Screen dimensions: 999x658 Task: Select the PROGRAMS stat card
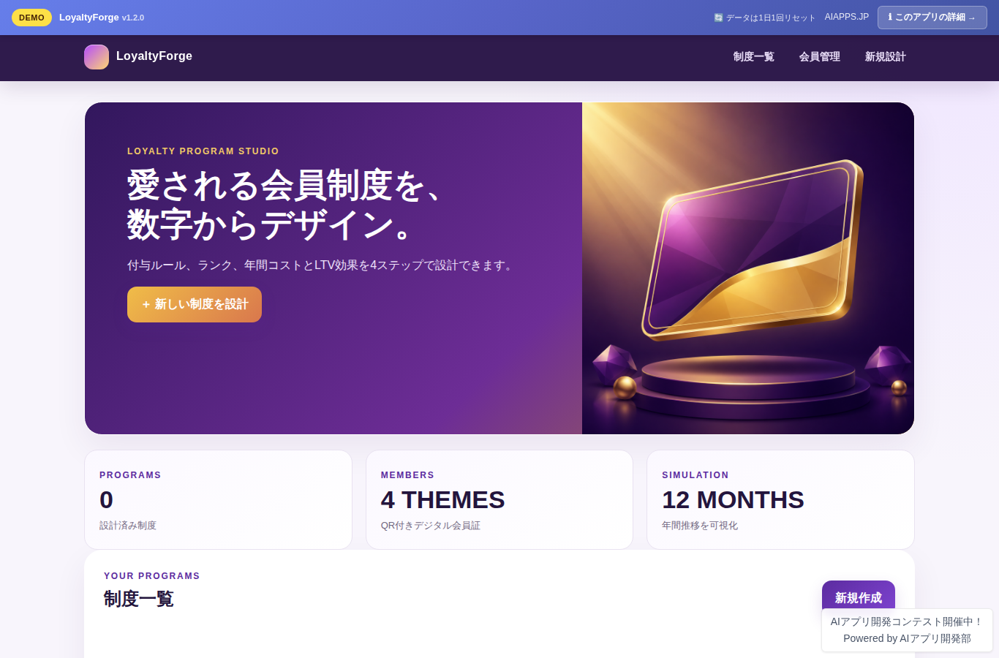pyautogui.click(x=218, y=499)
